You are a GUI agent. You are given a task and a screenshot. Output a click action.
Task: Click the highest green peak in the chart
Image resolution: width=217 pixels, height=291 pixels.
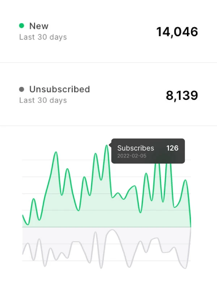coord(106,147)
